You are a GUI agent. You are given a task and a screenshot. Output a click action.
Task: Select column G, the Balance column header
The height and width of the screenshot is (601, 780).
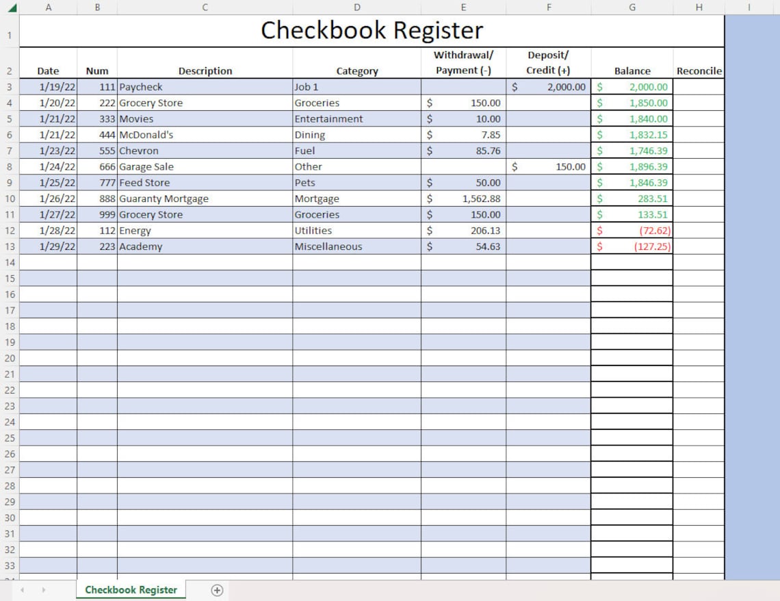tap(632, 7)
